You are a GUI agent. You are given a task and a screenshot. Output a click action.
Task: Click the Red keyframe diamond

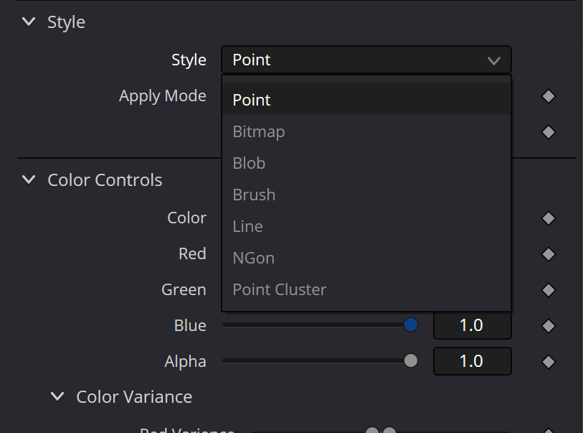[549, 254]
